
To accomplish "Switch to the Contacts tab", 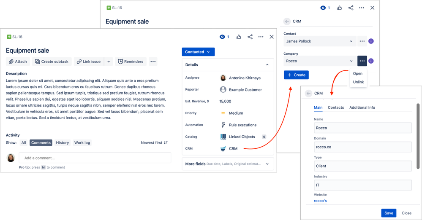I will [336, 107].
